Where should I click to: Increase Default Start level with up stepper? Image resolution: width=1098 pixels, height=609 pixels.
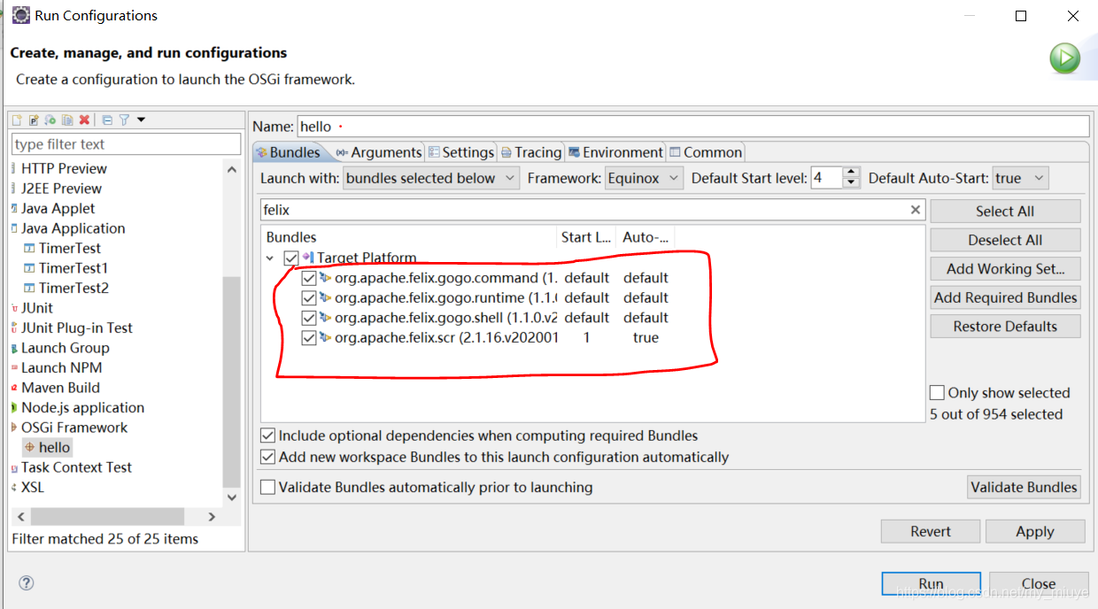pos(851,173)
